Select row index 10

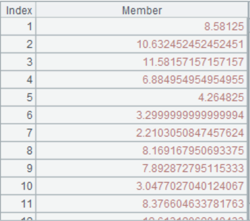(x=18, y=186)
